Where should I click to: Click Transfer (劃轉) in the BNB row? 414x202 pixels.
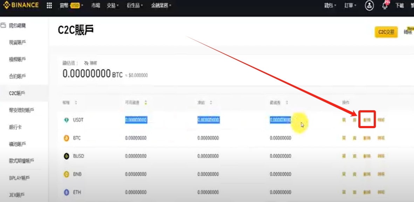pyautogui.click(x=367, y=174)
